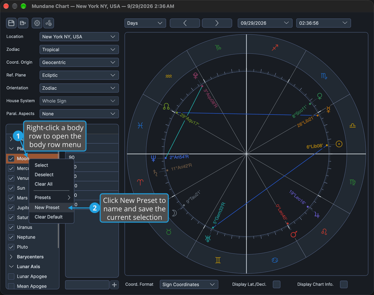Uncheck the Pluto checkbox
The height and width of the screenshot is (295, 374).
point(11,247)
